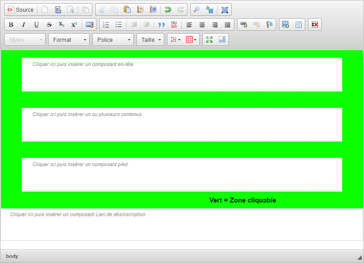Toggle underline formatting
Viewport: 364px width, 263px height.
[36, 25]
